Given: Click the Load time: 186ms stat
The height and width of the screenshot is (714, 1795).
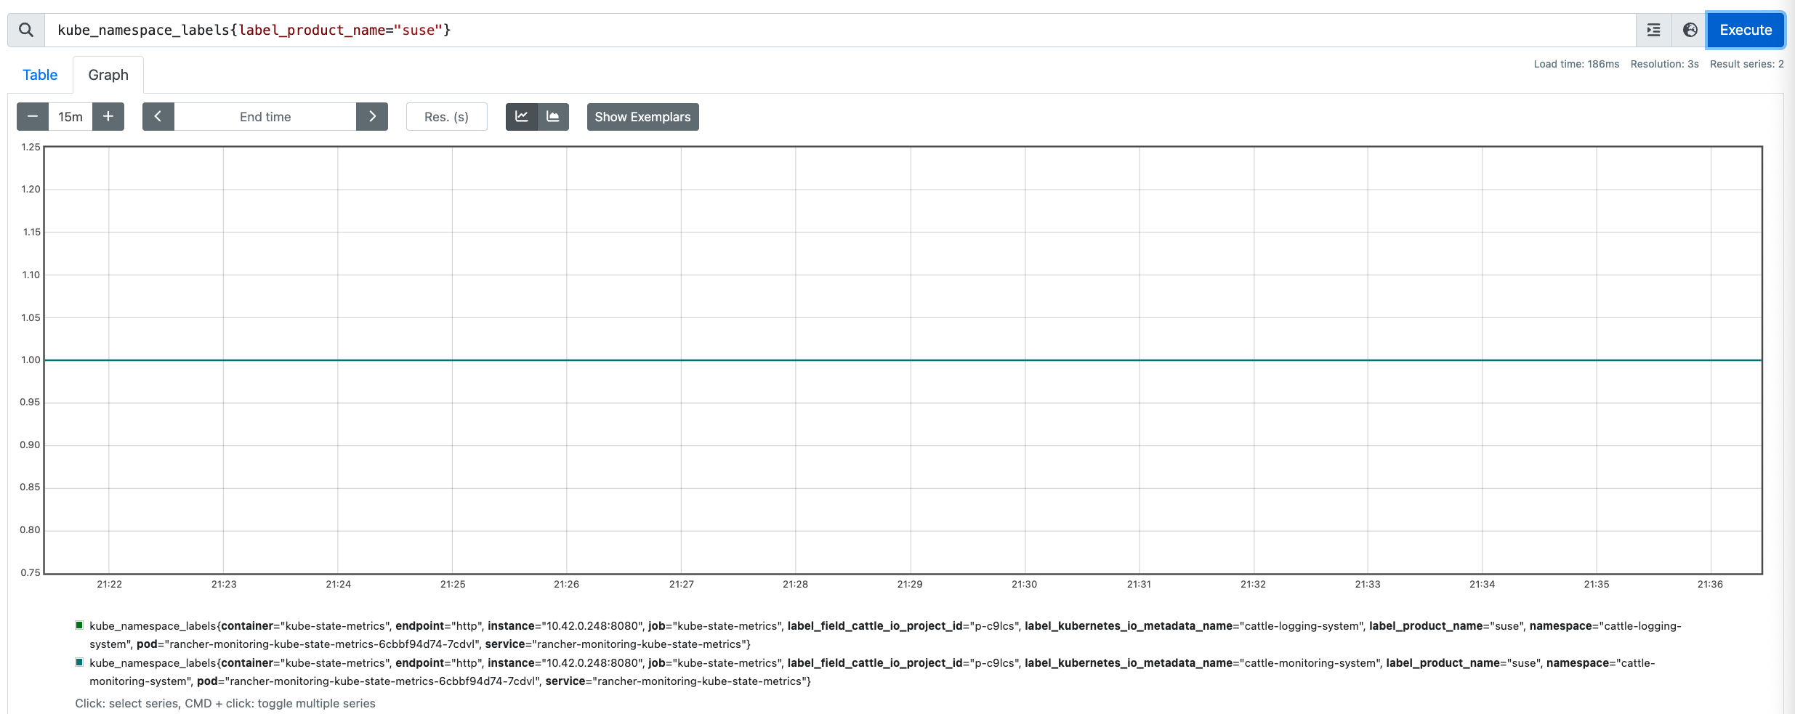Looking at the screenshot, I should click(x=1576, y=64).
